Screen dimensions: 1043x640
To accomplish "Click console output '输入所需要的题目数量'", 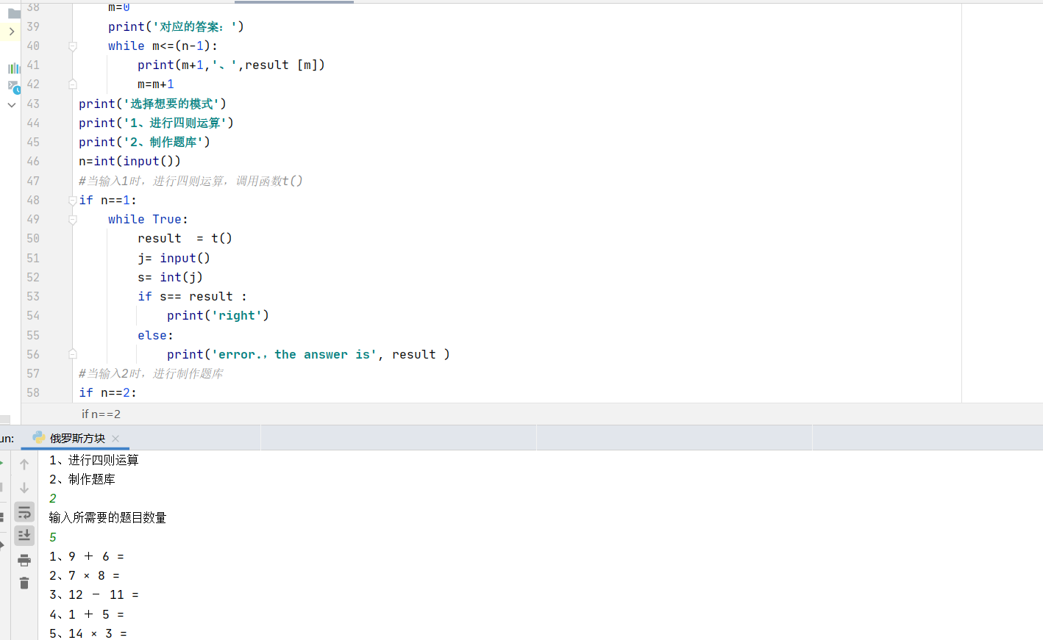I will (107, 518).
